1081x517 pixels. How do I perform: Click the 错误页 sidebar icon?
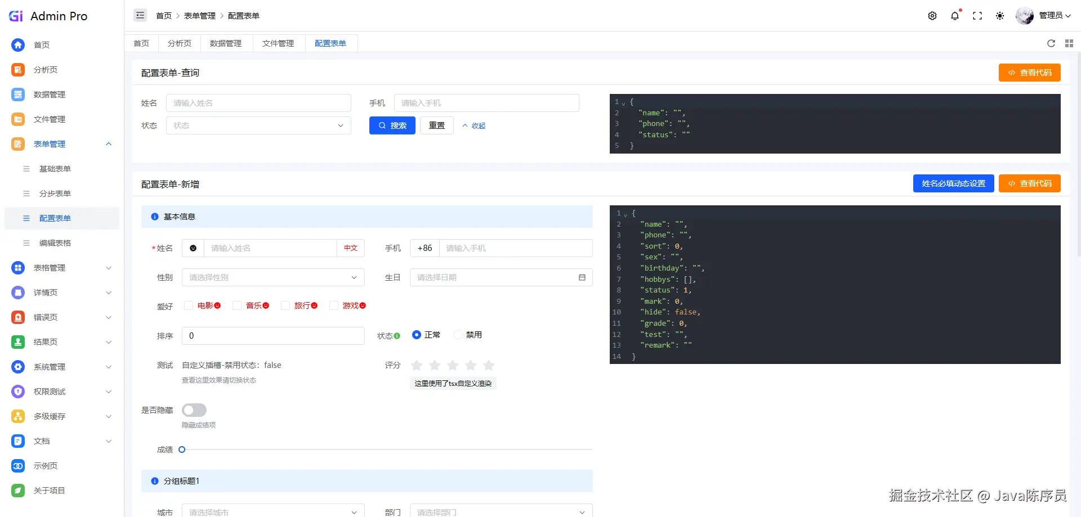click(18, 317)
